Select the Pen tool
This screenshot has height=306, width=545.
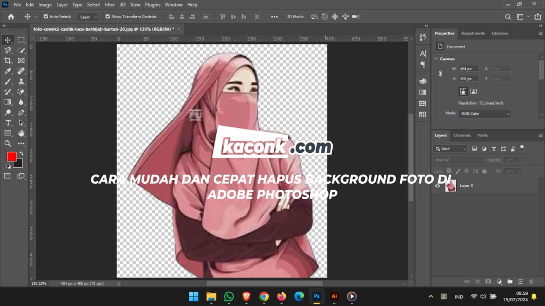click(x=21, y=113)
